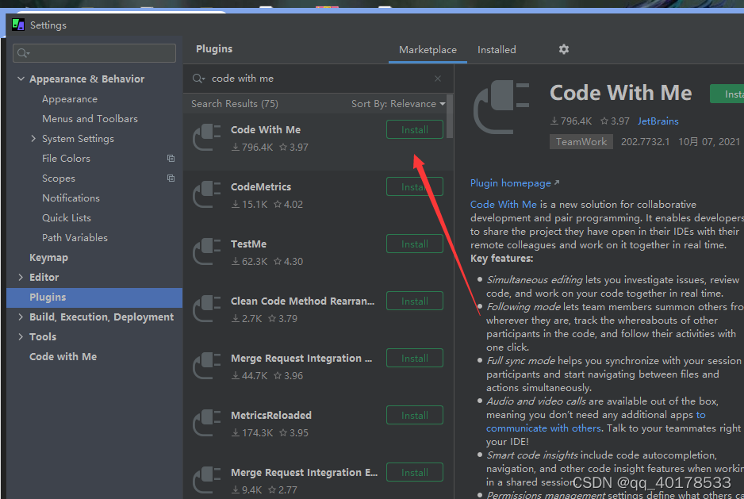
Task: Open Keymap settings page
Action: pos(49,257)
